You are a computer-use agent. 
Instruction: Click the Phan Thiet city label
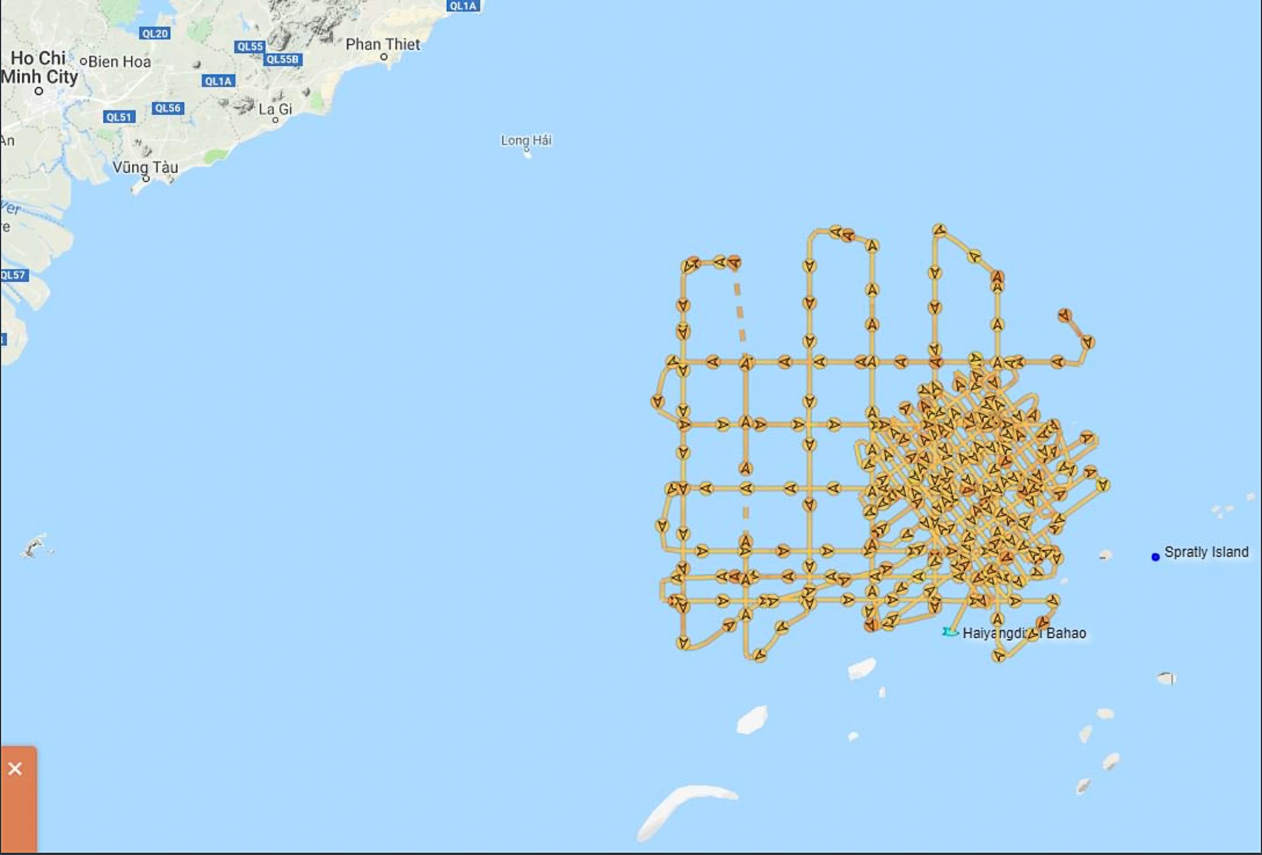click(x=382, y=45)
